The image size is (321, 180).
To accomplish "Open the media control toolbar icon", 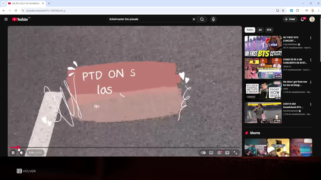I will 306,10.
